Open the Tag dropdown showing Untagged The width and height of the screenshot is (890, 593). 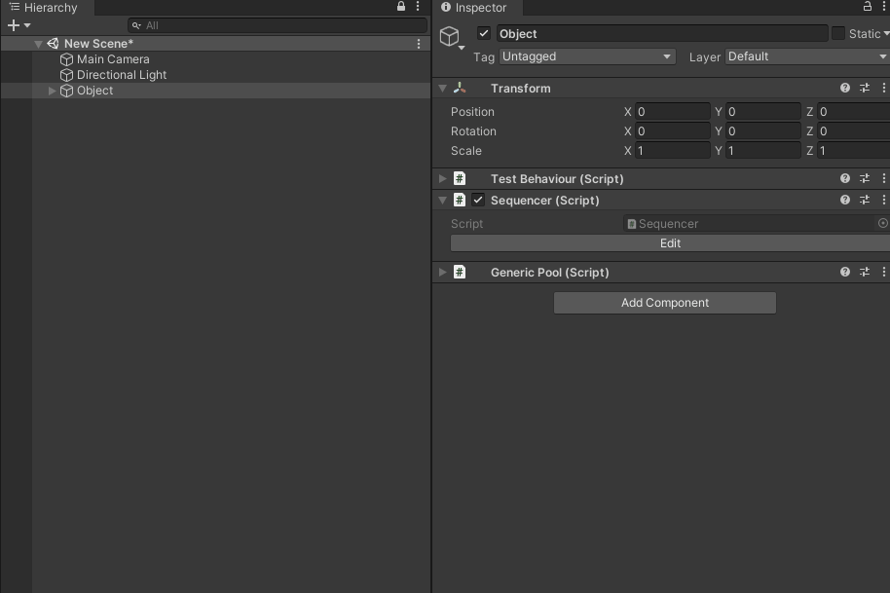pos(587,56)
